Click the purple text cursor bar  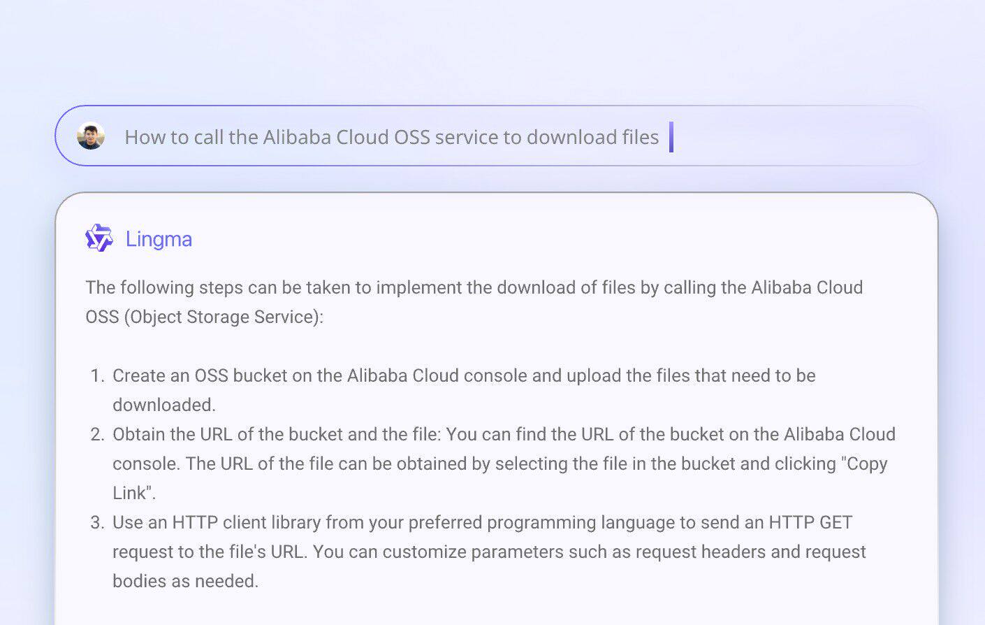tap(671, 137)
